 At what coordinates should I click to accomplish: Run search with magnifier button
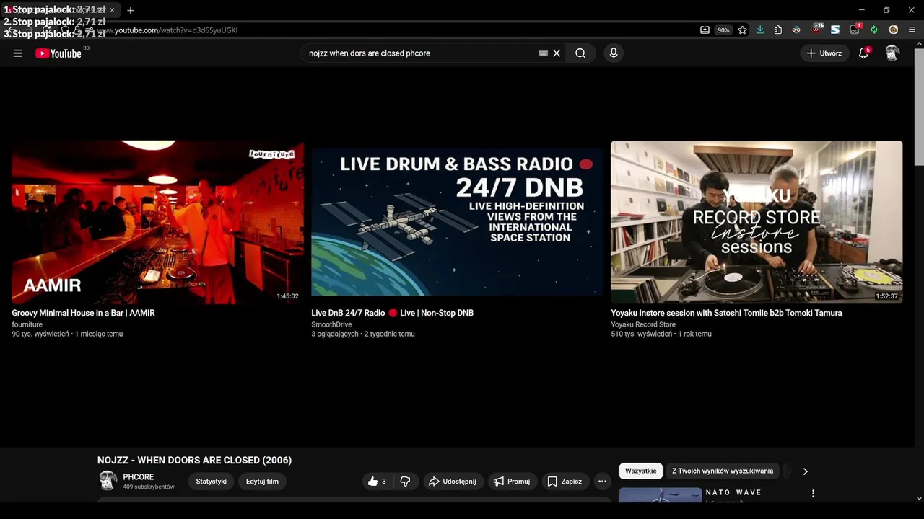pyautogui.click(x=580, y=53)
